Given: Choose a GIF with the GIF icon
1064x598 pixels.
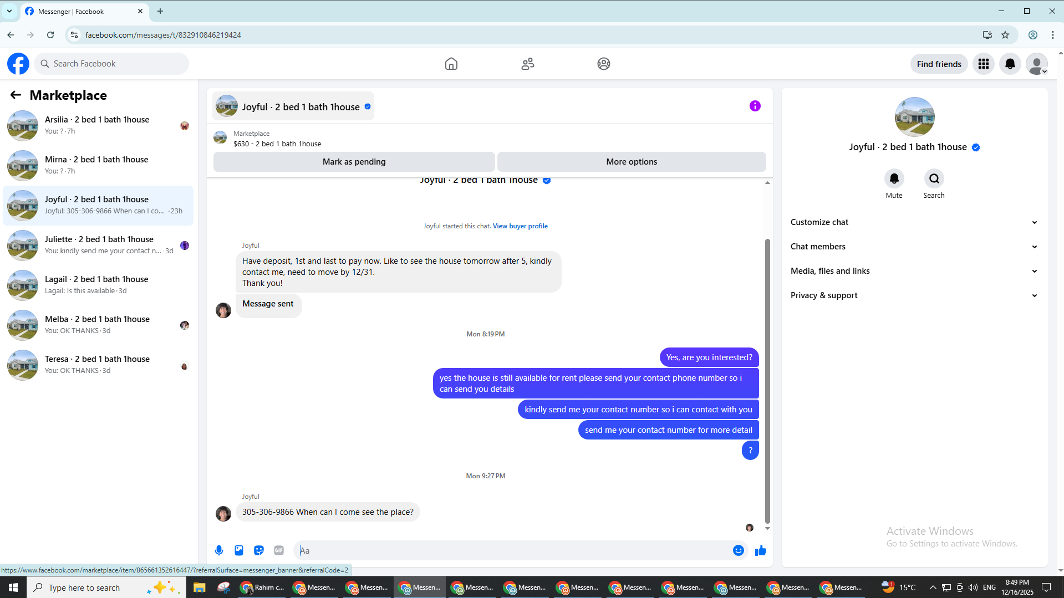Looking at the screenshot, I should 279,550.
